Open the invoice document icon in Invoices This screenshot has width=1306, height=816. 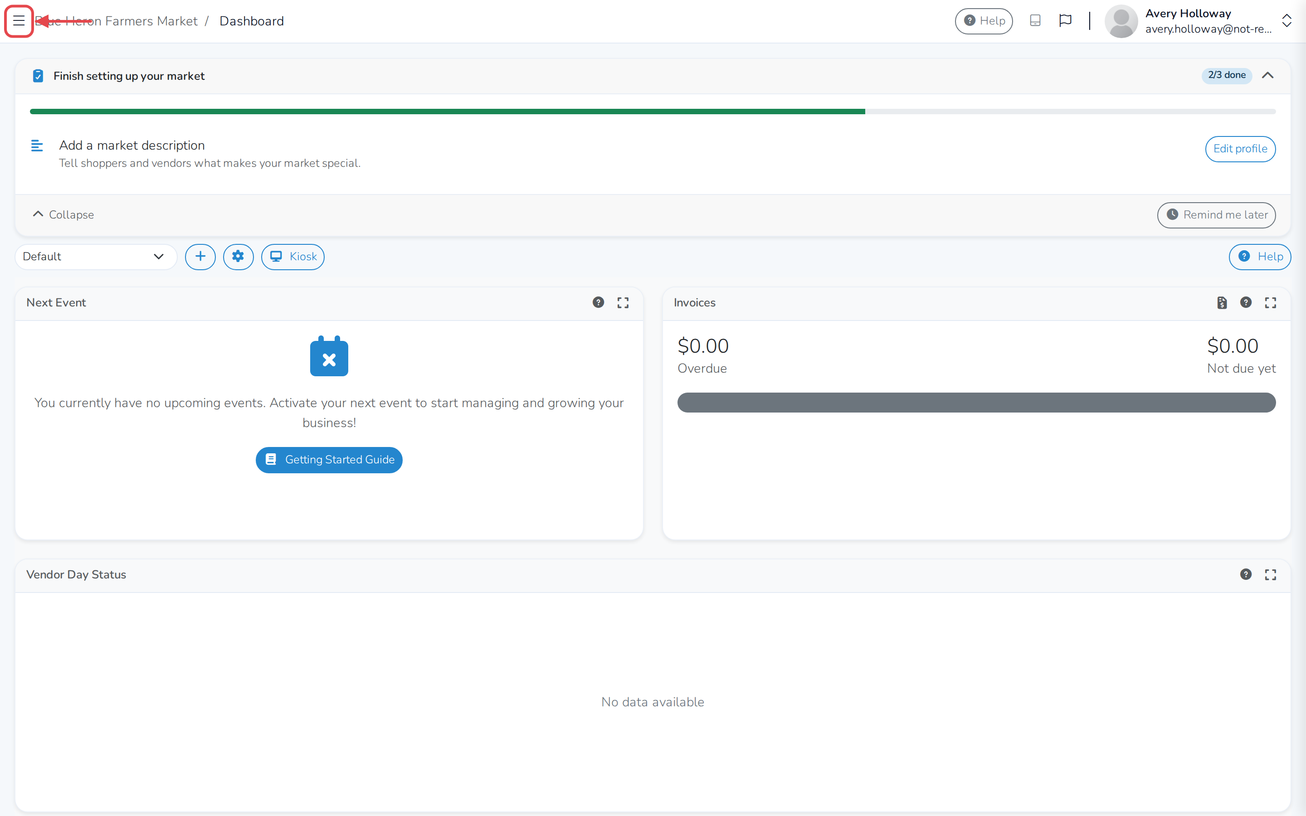click(1222, 303)
